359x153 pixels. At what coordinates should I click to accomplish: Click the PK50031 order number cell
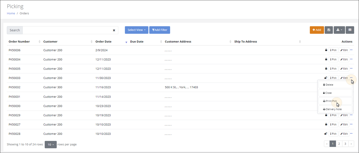click(14, 97)
